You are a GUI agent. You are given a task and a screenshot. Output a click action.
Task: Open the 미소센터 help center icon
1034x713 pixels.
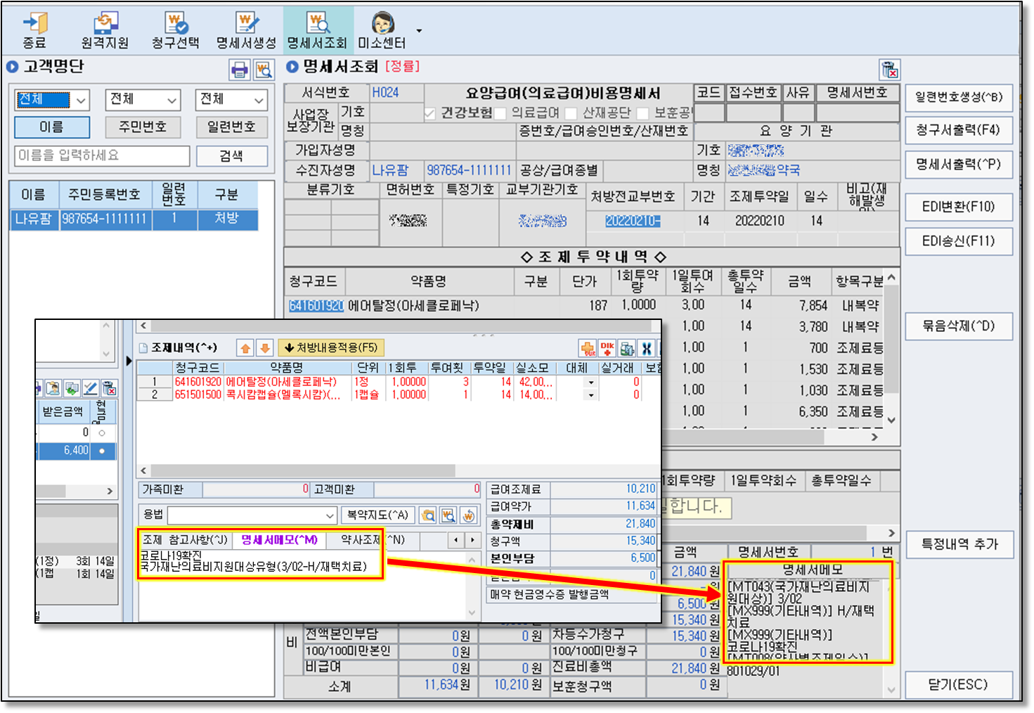[382, 30]
